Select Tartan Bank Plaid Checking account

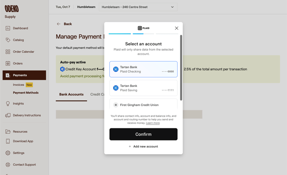(143, 69)
